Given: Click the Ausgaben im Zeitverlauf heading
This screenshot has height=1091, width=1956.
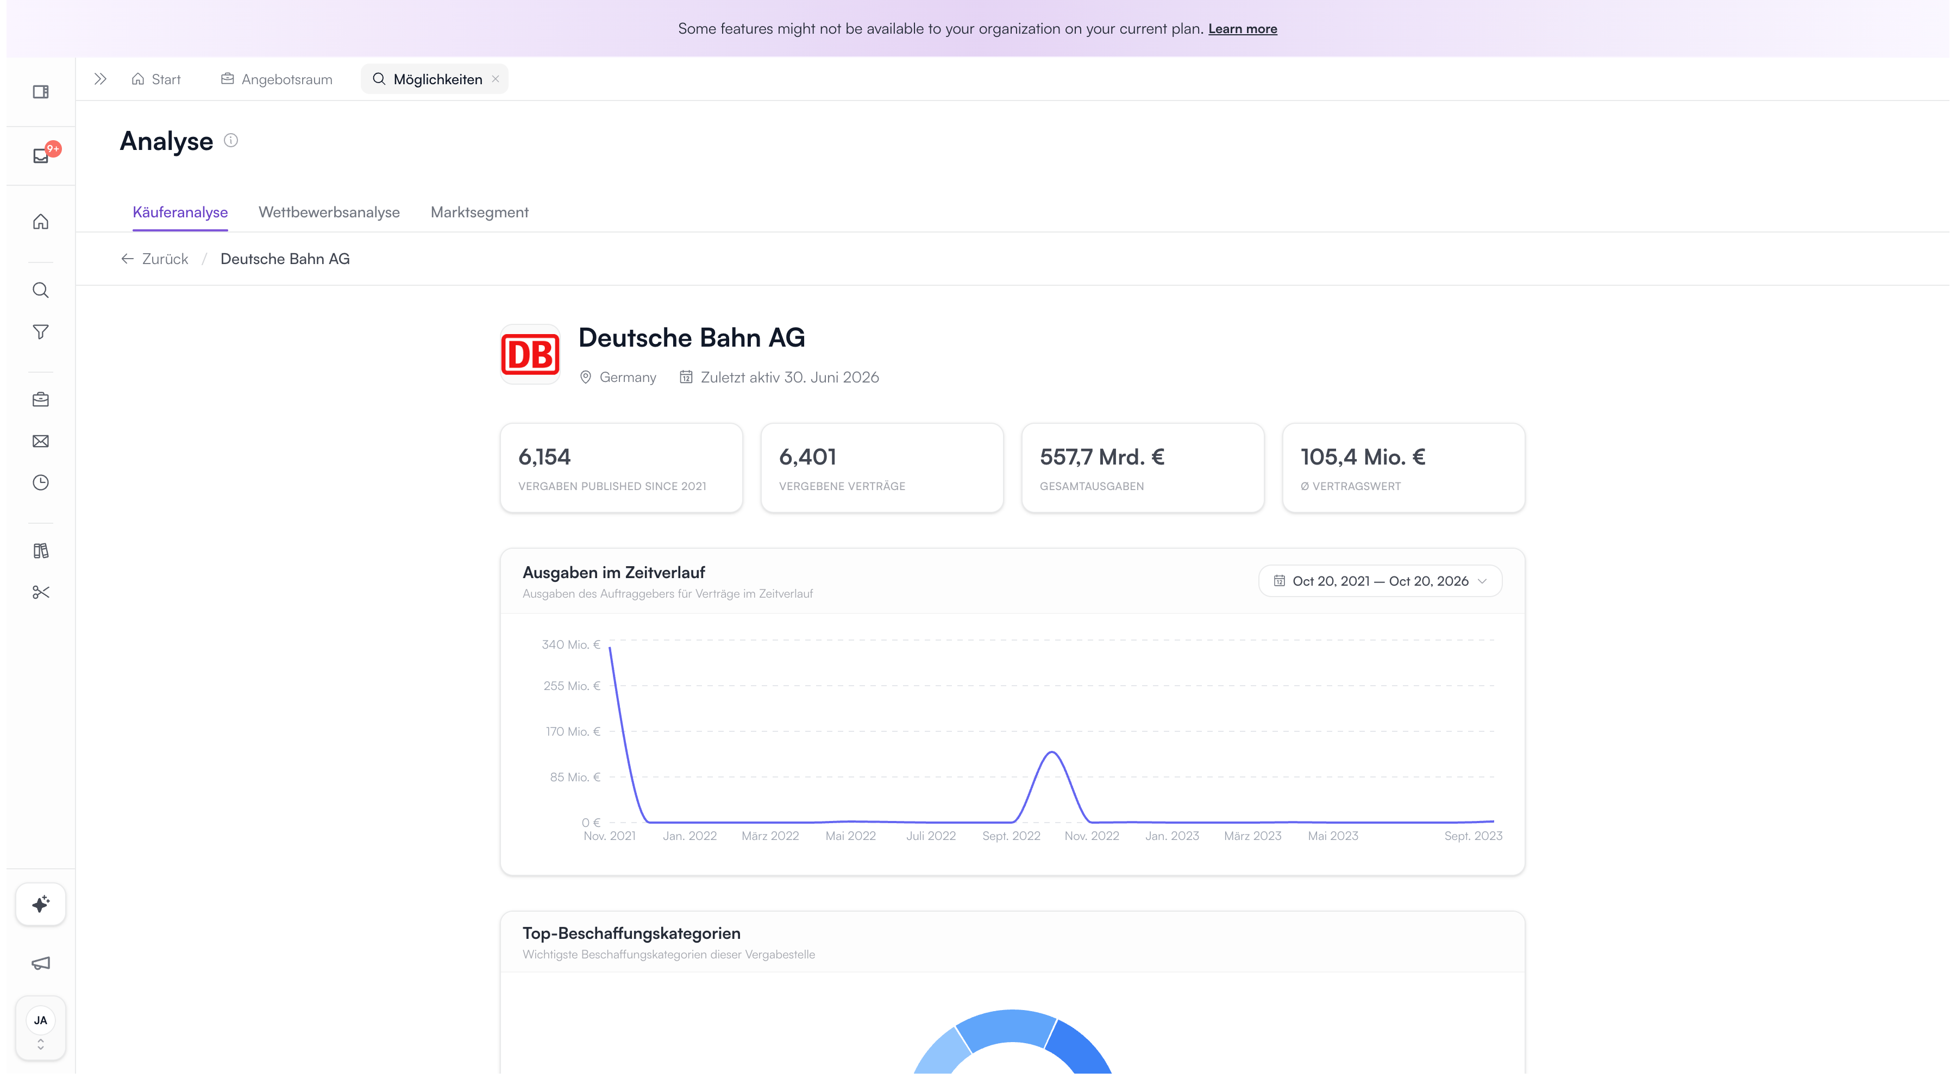Looking at the screenshot, I should 613,573.
